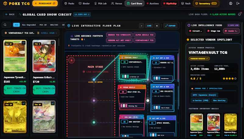The width and height of the screenshot is (244, 139).
Task: Click the blue Click to Enter waypoint node
Action: [x=94, y=80]
